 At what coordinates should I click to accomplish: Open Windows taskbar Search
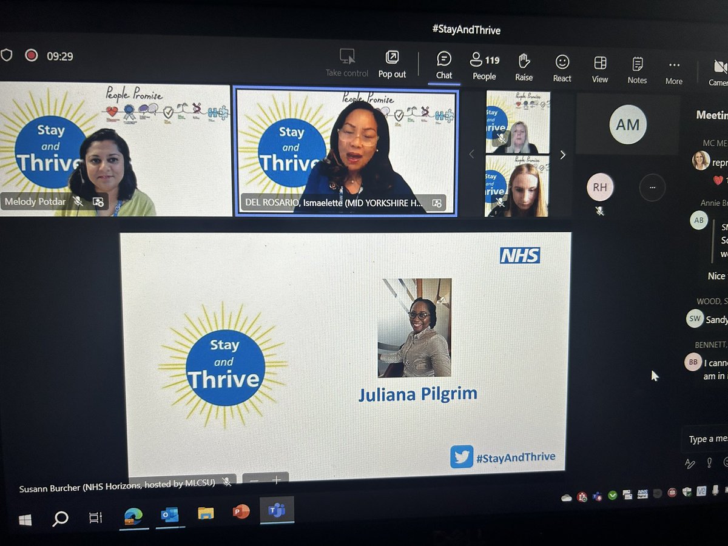[61, 519]
